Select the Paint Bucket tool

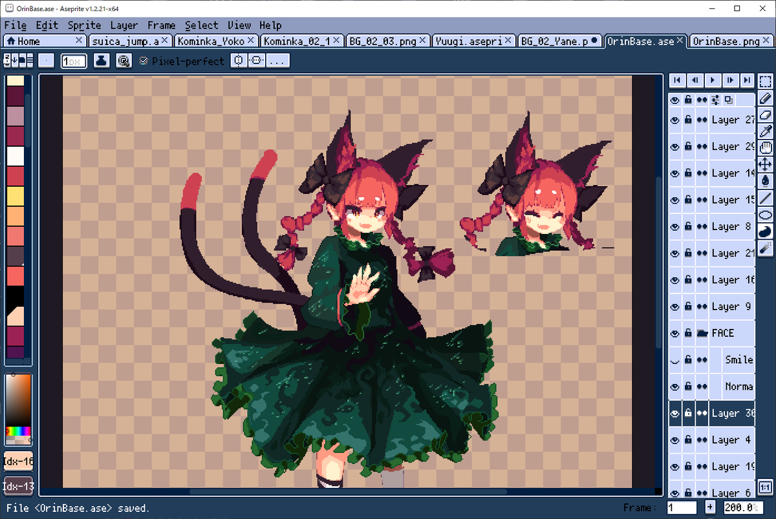(765, 181)
